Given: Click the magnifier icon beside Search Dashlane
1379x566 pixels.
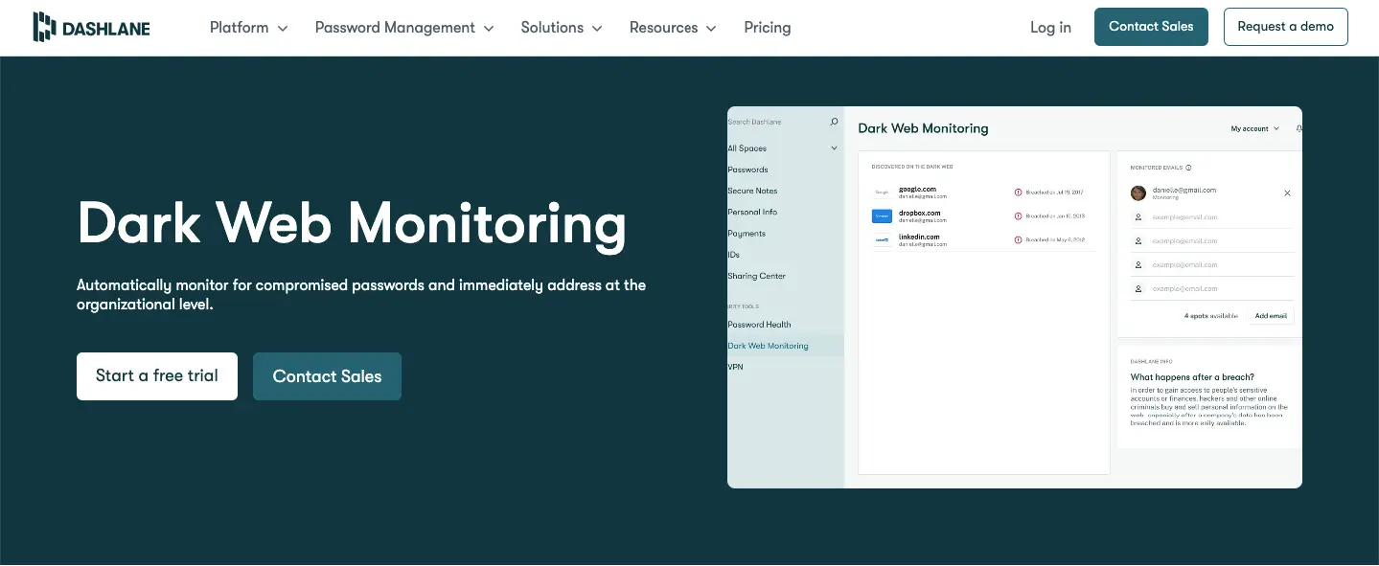Looking at the screenshot, I should point(834,122).
